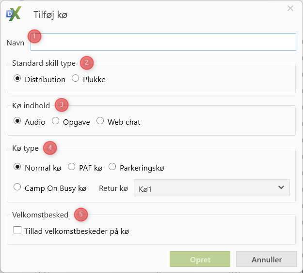Click red annotation marker number 4
The height and width of the screenshot is (273, 303).
(50, 147)
